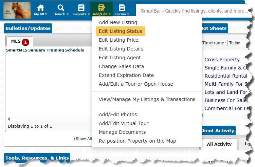The width and height of the screenshot is (255, 167).
Task: Click the Add/Edit pencil icon
Action: 102,8
